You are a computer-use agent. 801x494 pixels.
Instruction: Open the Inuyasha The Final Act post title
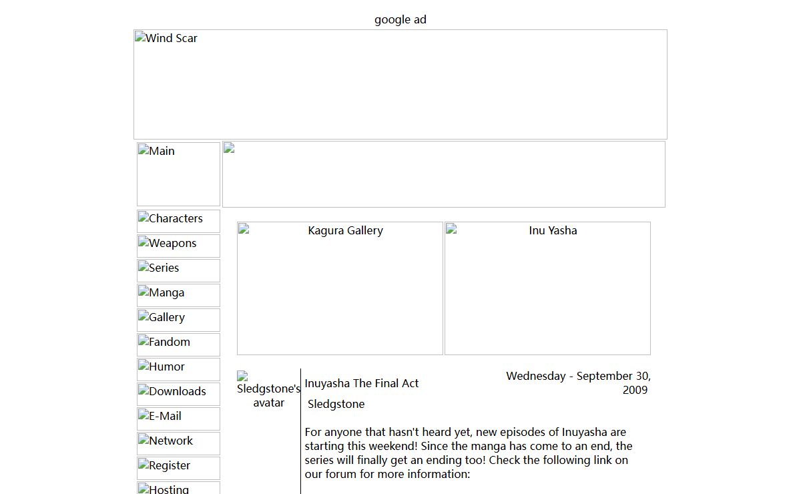(362, 383)
